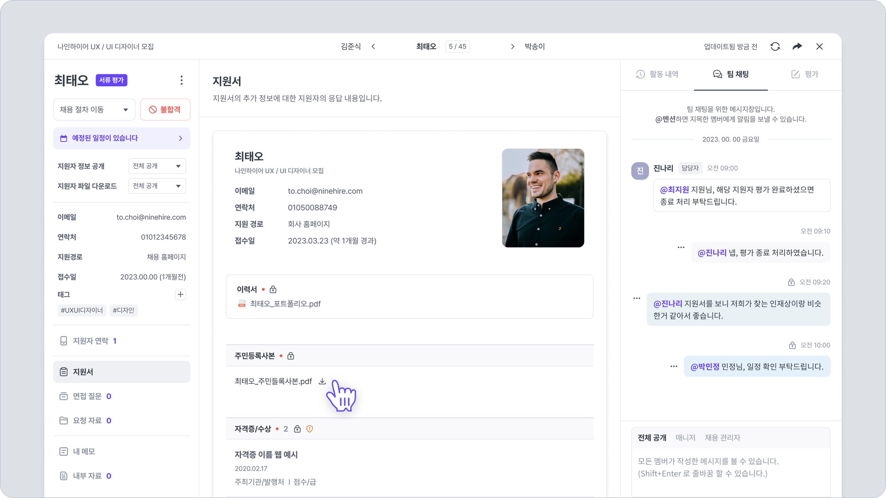This screenshot has width=886, height=498.
Task: Open 채용 절차 이동 dropdown
Action: (94, 109)
